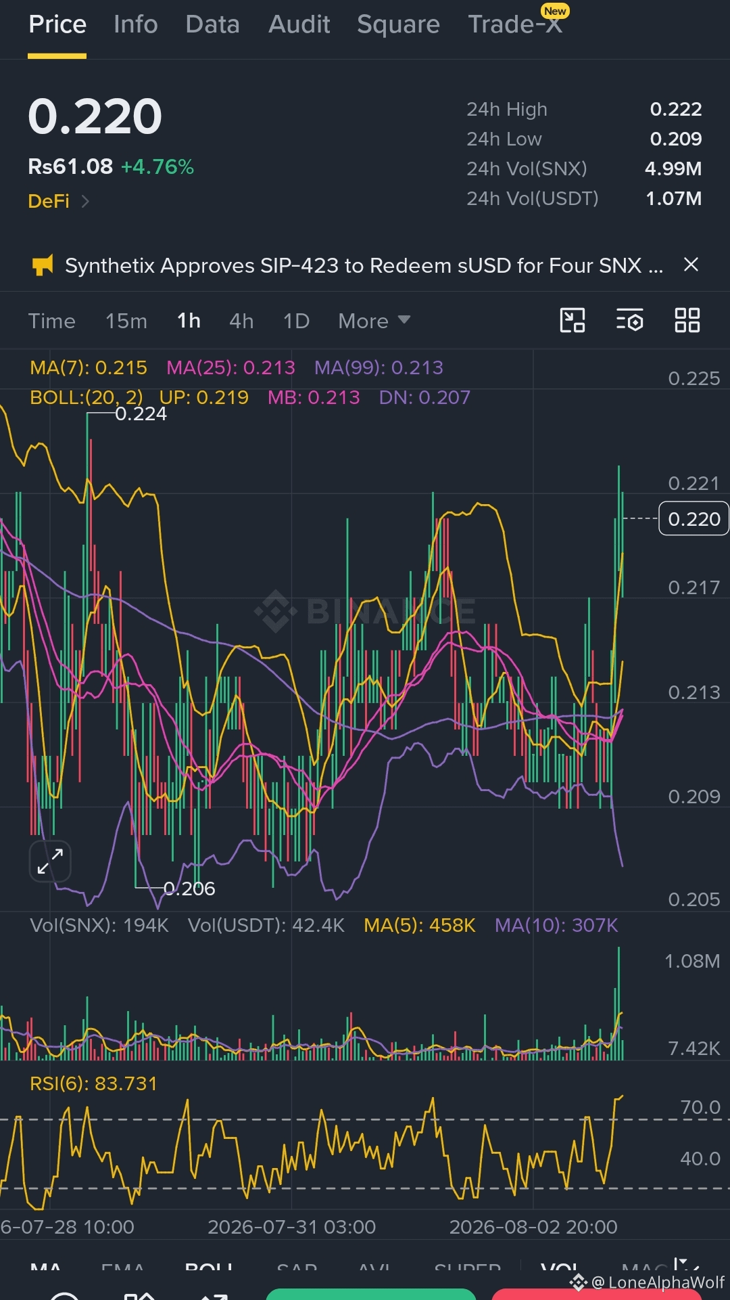Select the 4h timeframe

pos(241,321)
